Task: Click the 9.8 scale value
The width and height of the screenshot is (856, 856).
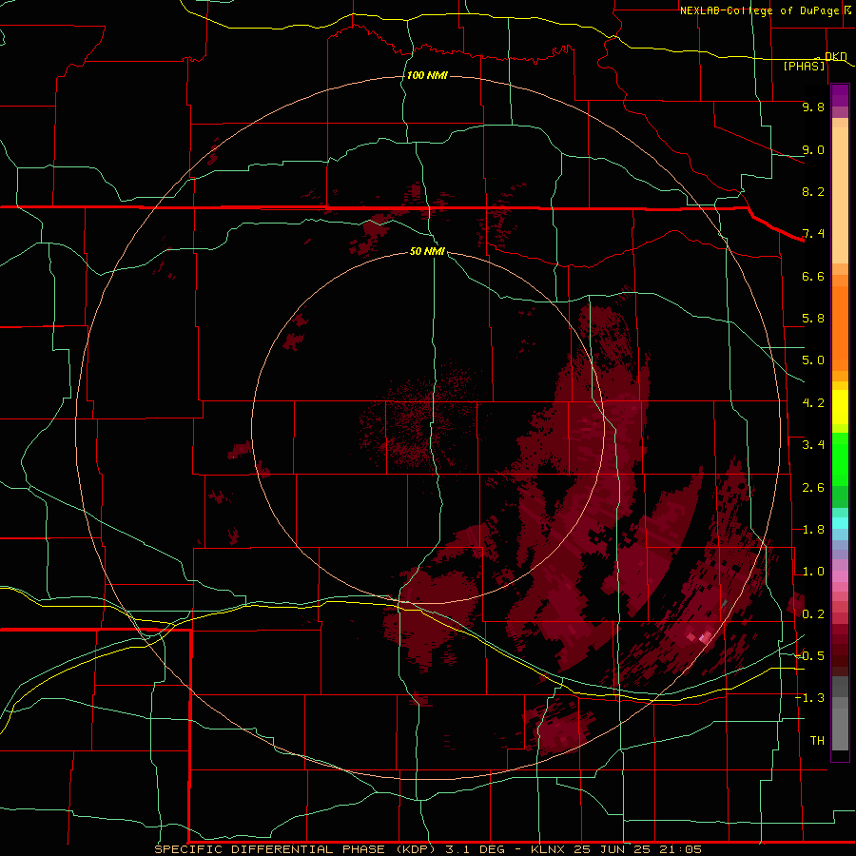Action: click(x=813, y=107)
